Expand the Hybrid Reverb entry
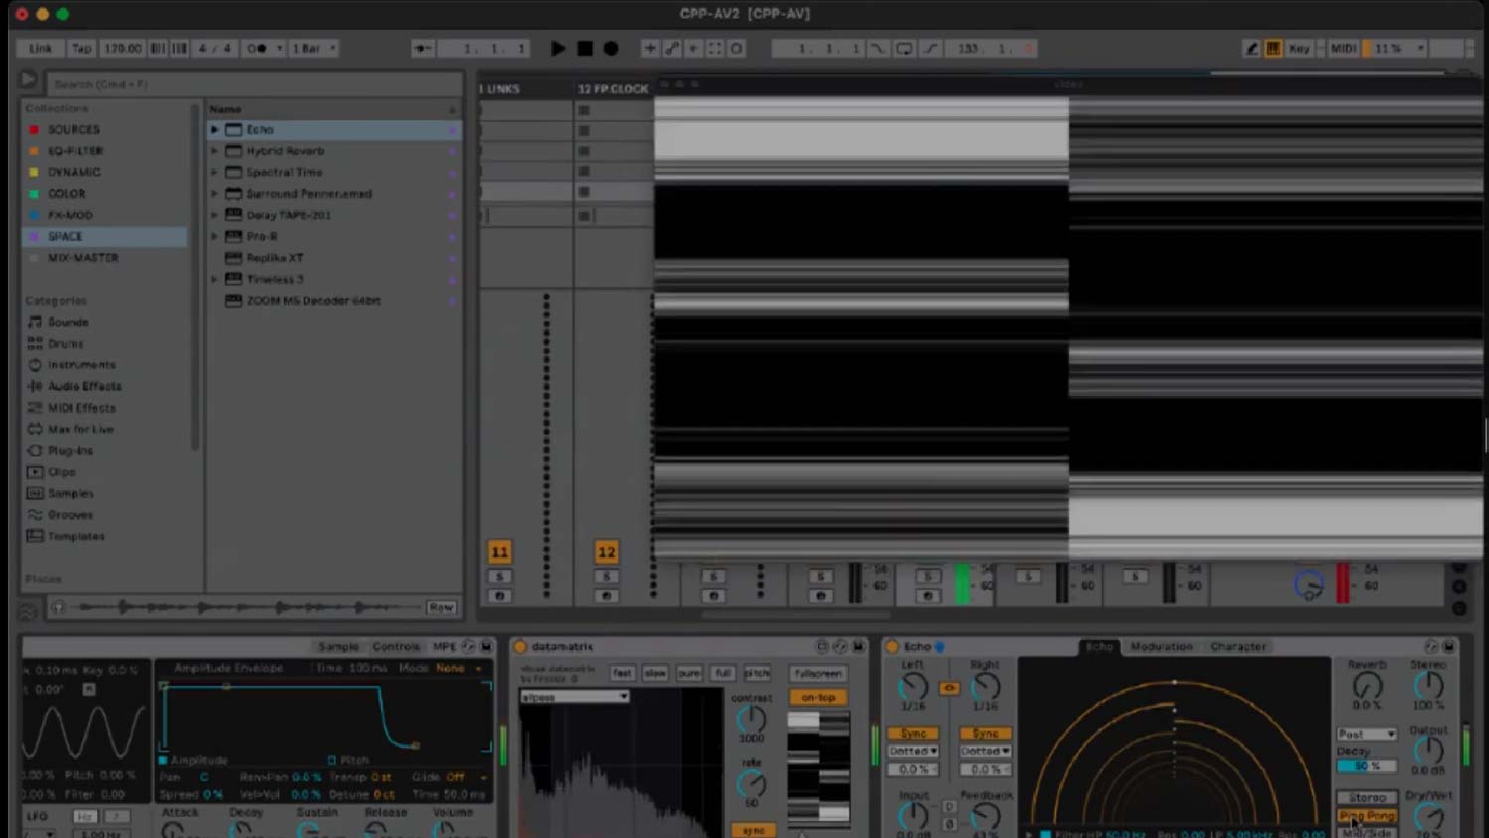Image resolution: width=1489 pixels, height=838 pixels. pos(214,151)
